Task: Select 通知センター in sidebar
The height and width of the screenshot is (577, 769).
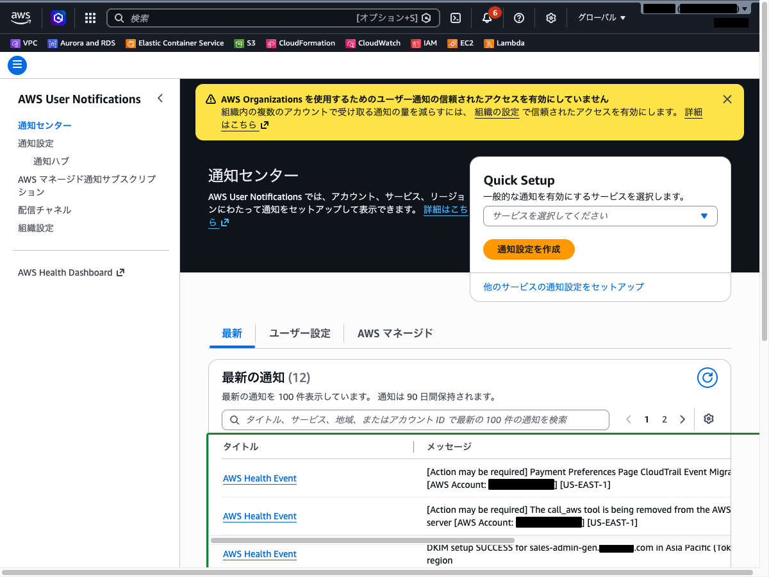Action: (45, 126)
